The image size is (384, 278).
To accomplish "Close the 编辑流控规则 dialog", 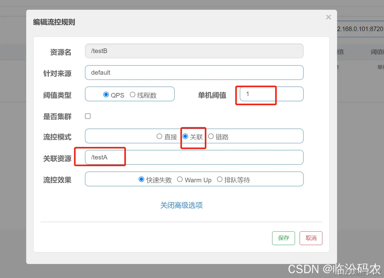I will 329,17.
